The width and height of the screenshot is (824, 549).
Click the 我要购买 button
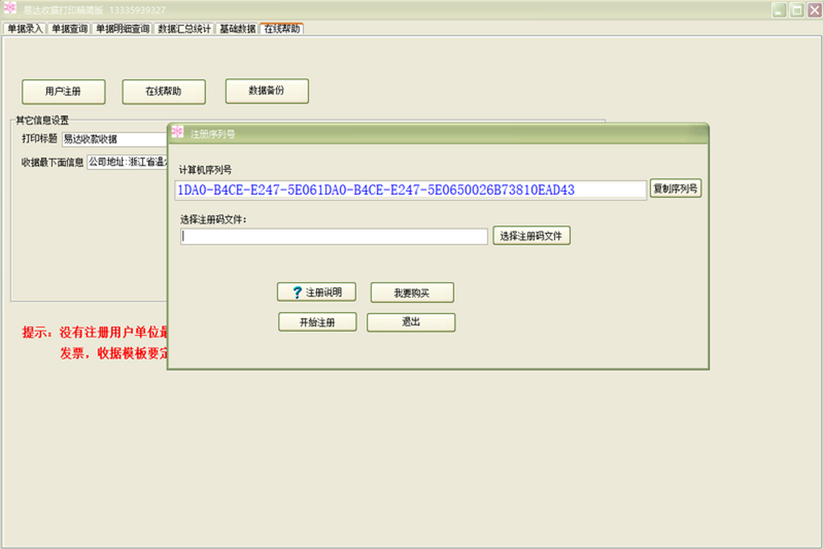click(412, 293)
